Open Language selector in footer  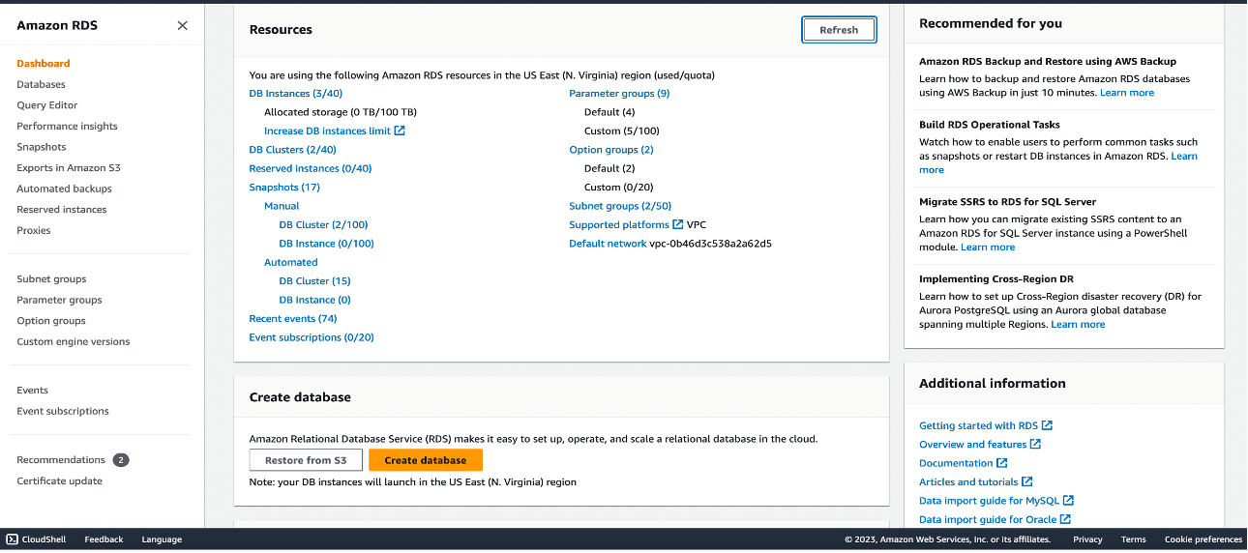point(162,539)
